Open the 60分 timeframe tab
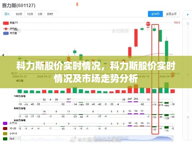This screenshot has height=144, width=192. [x=19, y=14]
